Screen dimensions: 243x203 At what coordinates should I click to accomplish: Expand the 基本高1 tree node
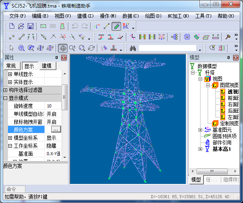point(200,149)
